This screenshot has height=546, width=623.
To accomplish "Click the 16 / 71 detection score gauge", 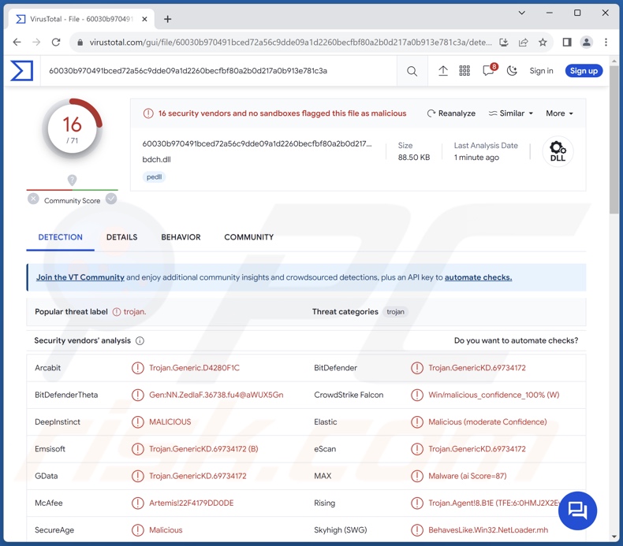I will click(x=72, y=129).
